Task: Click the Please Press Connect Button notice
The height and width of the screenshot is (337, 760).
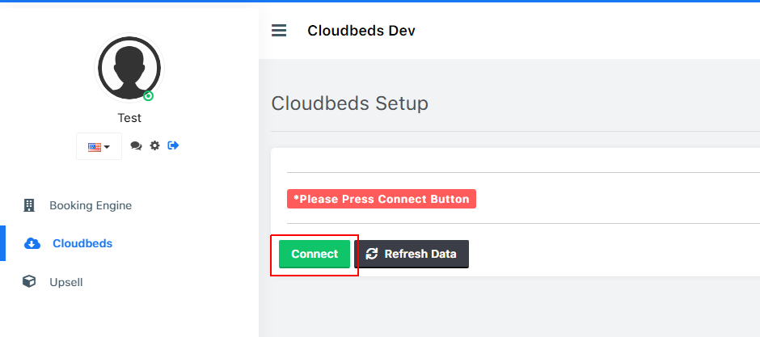Action: 382,199
